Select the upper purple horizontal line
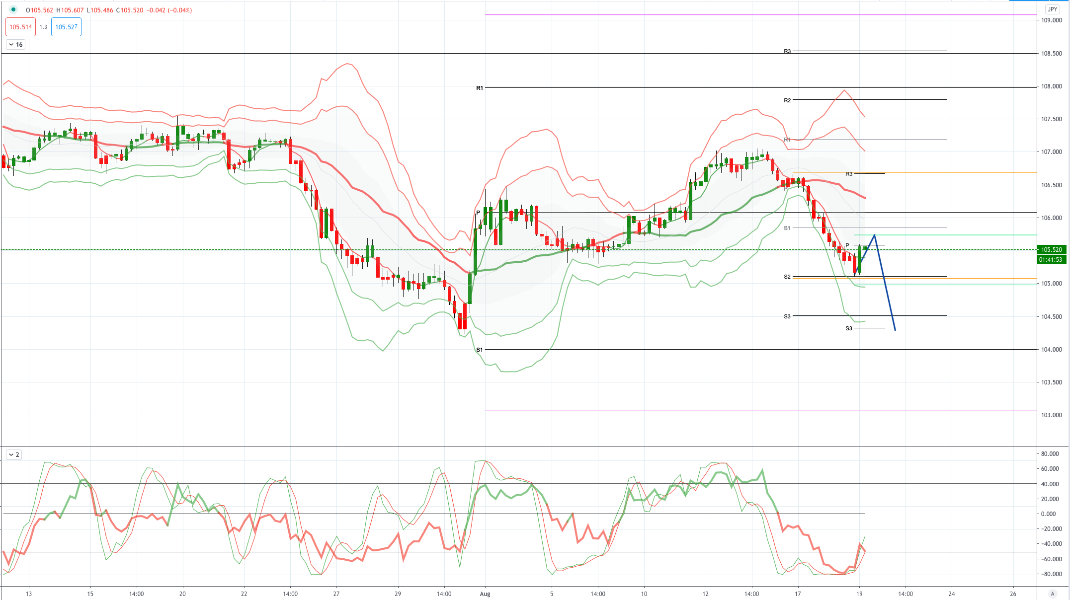This screenshot has height=600, width=1070. (760, 15)
